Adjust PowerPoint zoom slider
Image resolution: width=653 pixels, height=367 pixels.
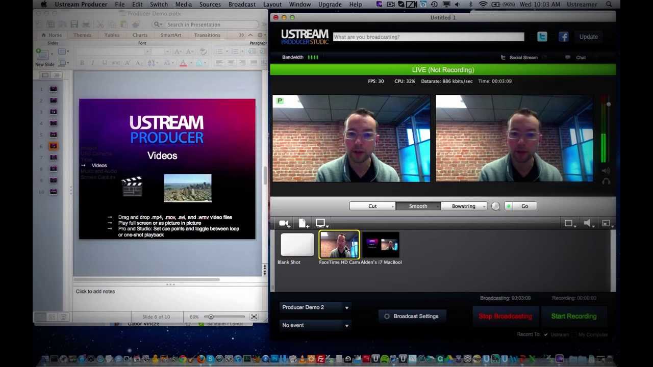(x=211, y=317)
